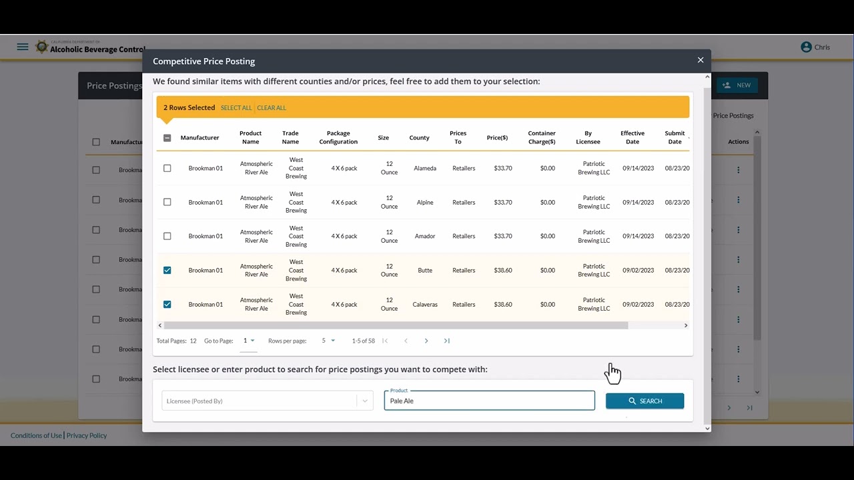Viewport: 854px width, 480px height.
Task: Open actions menu for third background row
Action: tap(738, 230)
